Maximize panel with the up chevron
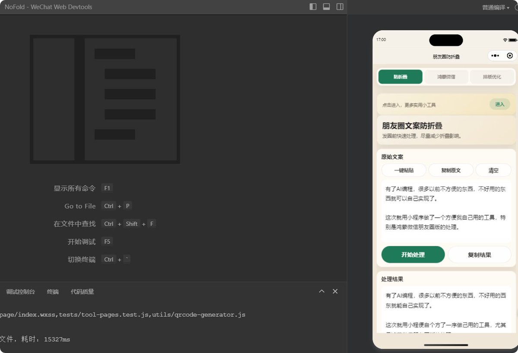Image resolution: width=518 pixels, height=353 pixels. [x=322, y=291]
